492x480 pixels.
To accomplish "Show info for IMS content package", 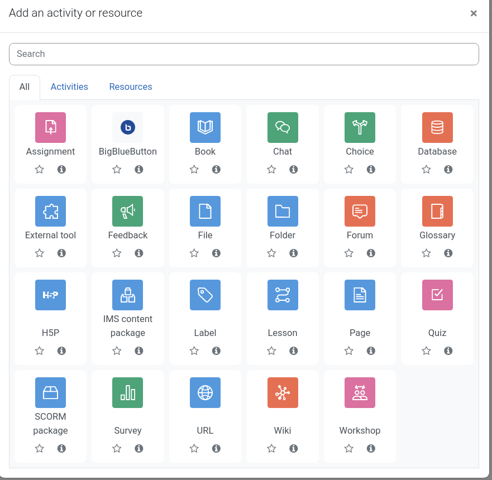I will click(139, 351).
